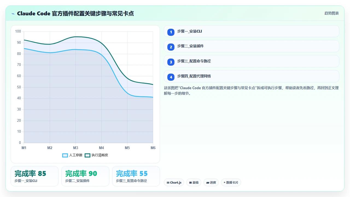Viewport: 350px width, 197px height.
Task: Click the 100 y-axis value
Action: pos(18,31)
